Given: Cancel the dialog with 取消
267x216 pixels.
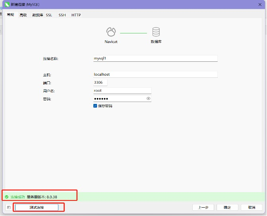Looking at the screenshot, I should point(252,207).
